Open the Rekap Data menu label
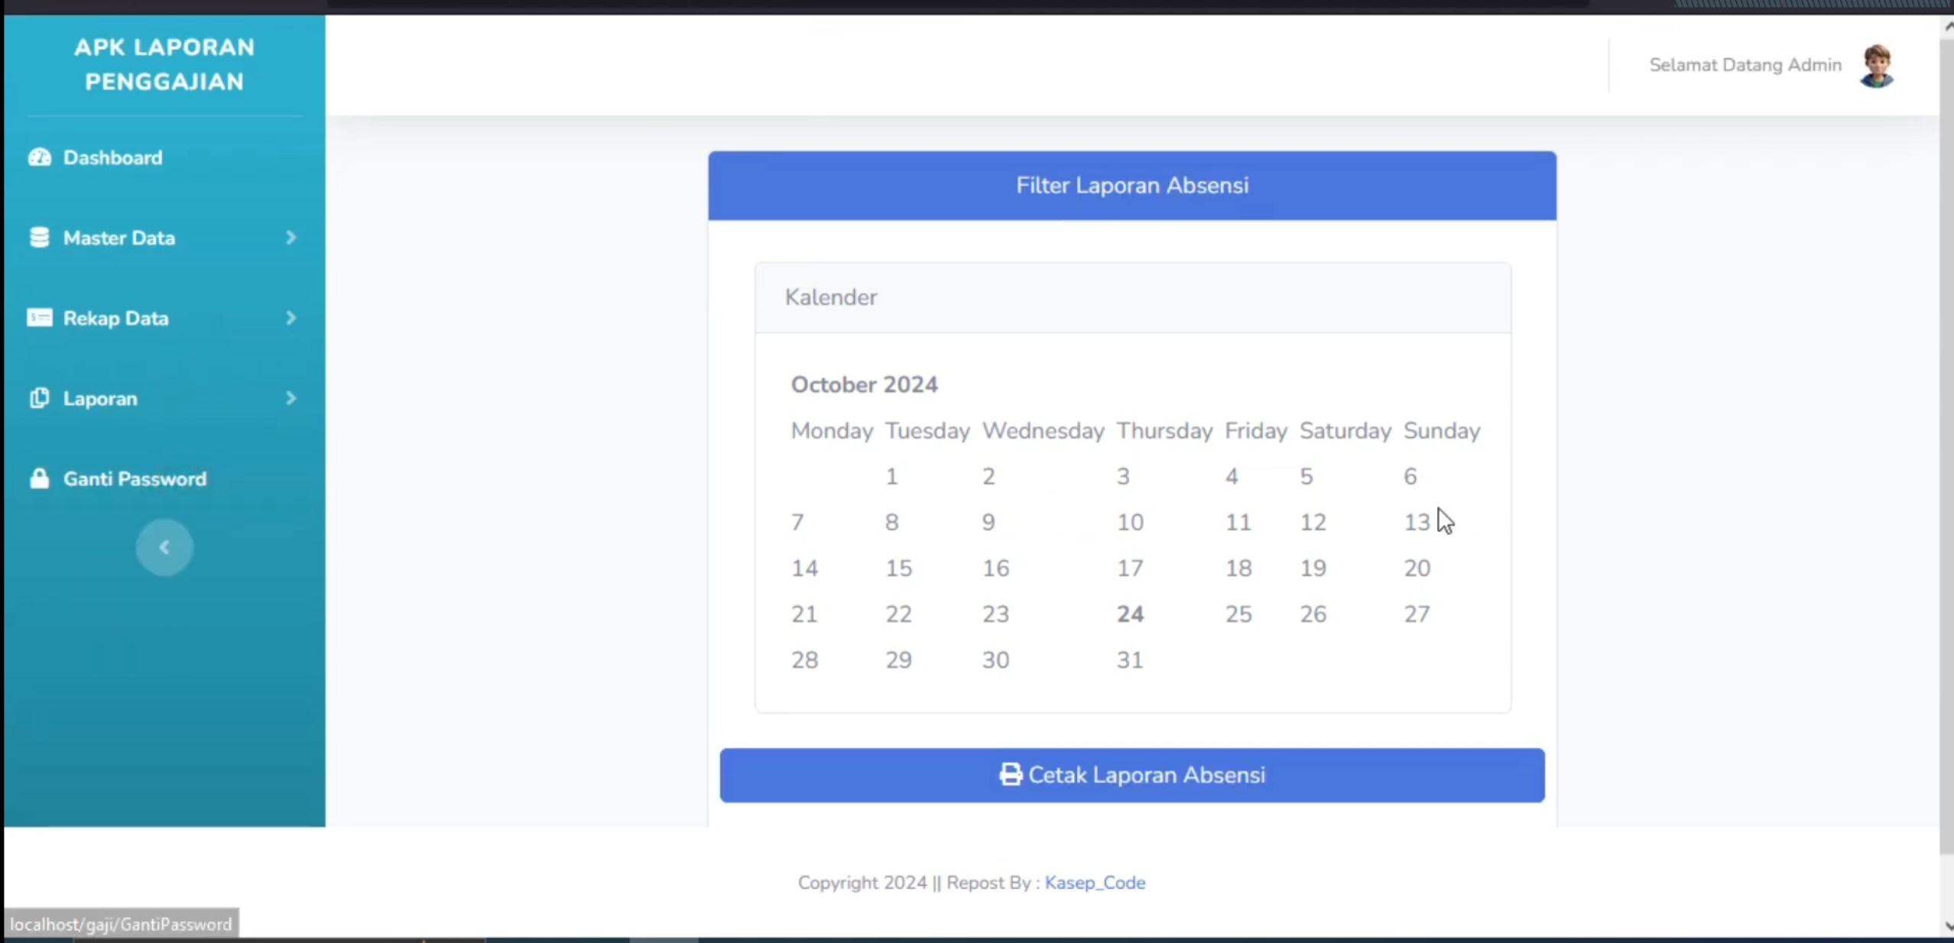Viewport: 1954px width, 943px height. 116,318
